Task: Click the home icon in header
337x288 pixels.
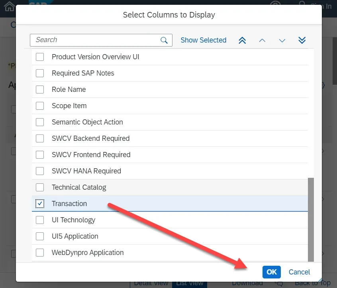Action: coord(9,6)
